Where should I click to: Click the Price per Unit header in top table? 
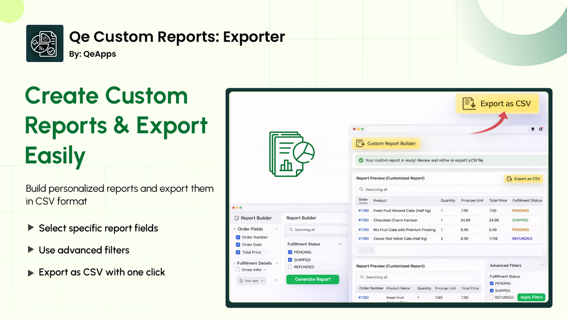tap(471, 201)
